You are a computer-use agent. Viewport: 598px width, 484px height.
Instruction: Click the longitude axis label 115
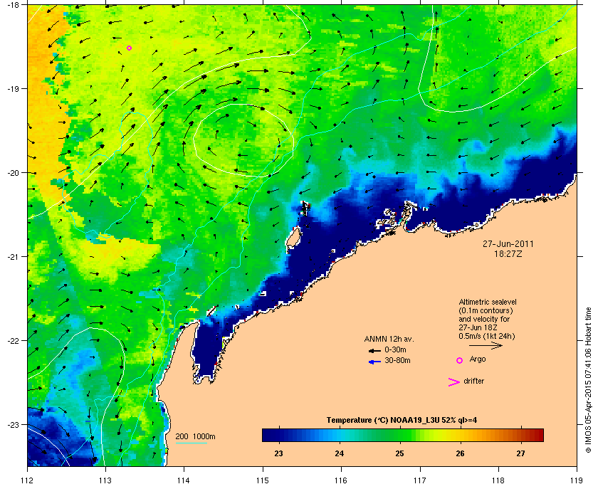coord(263,480)
